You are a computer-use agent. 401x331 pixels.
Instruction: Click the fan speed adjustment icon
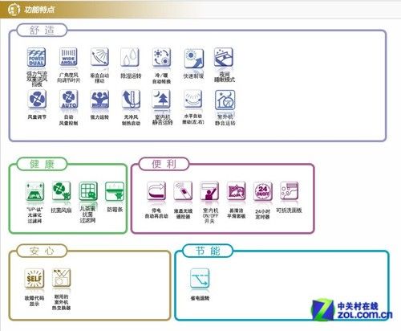tap(37, 99)
